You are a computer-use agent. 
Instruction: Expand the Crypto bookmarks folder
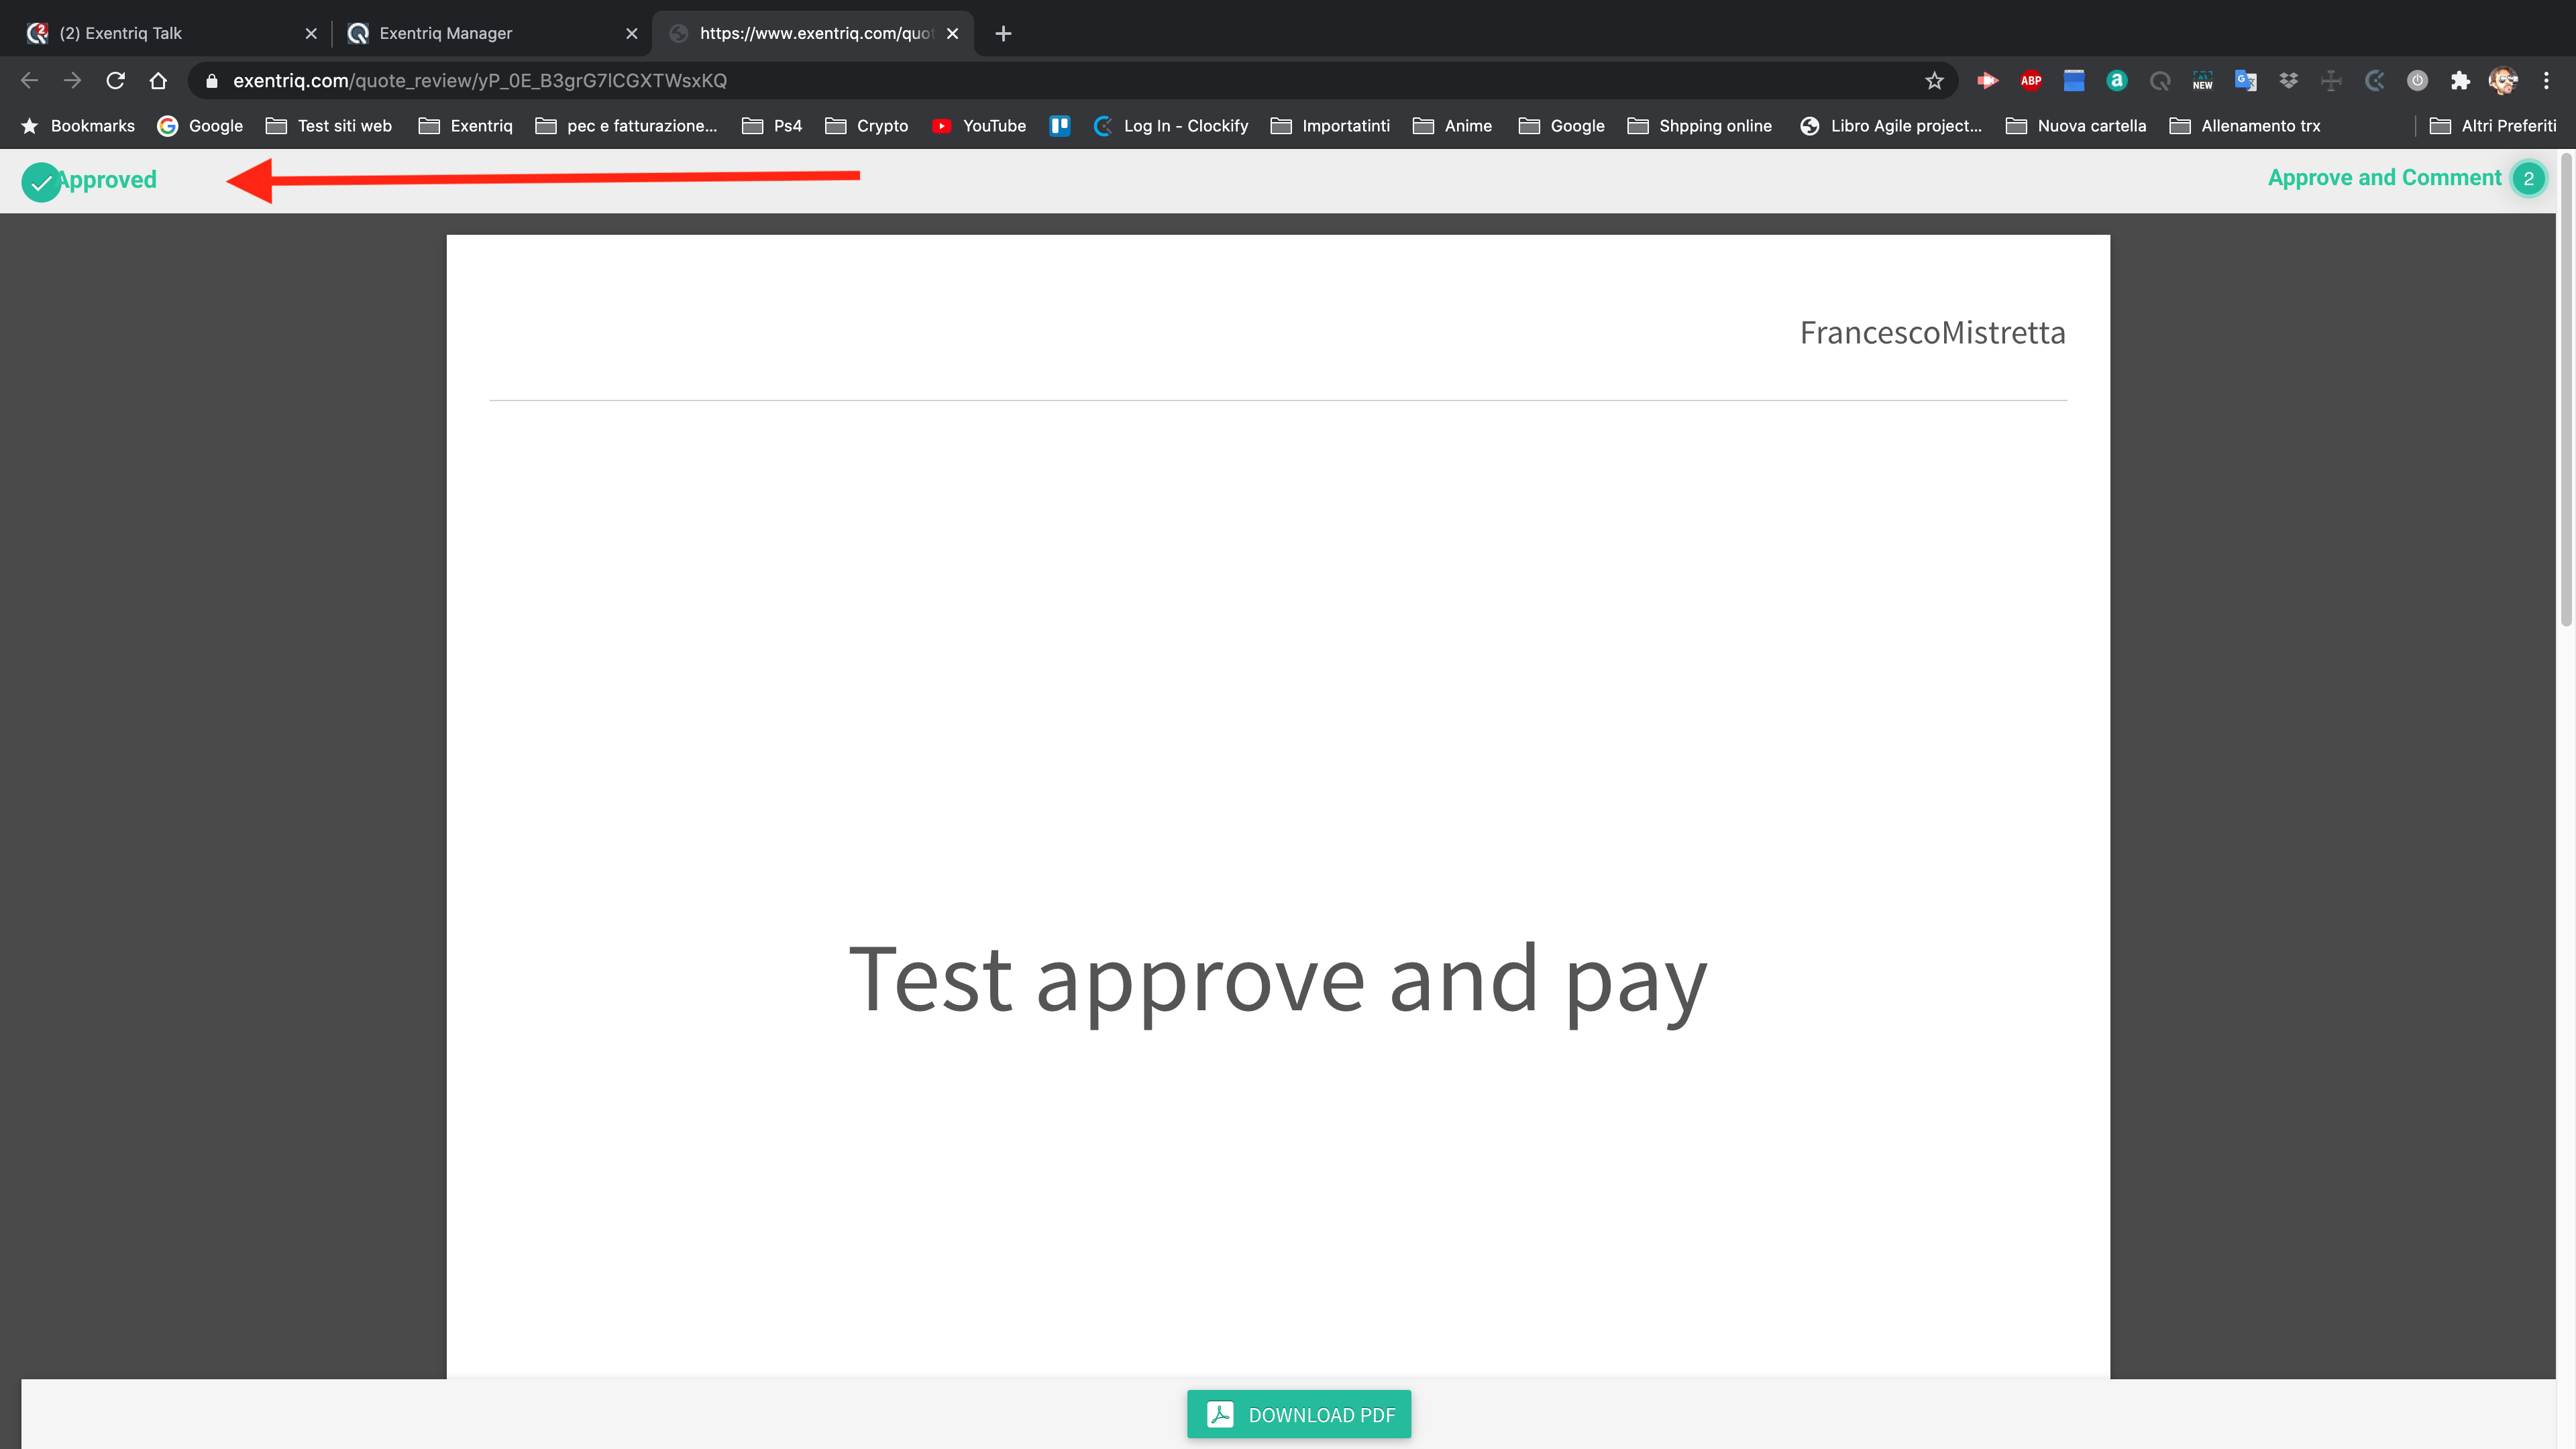(867, 126)
